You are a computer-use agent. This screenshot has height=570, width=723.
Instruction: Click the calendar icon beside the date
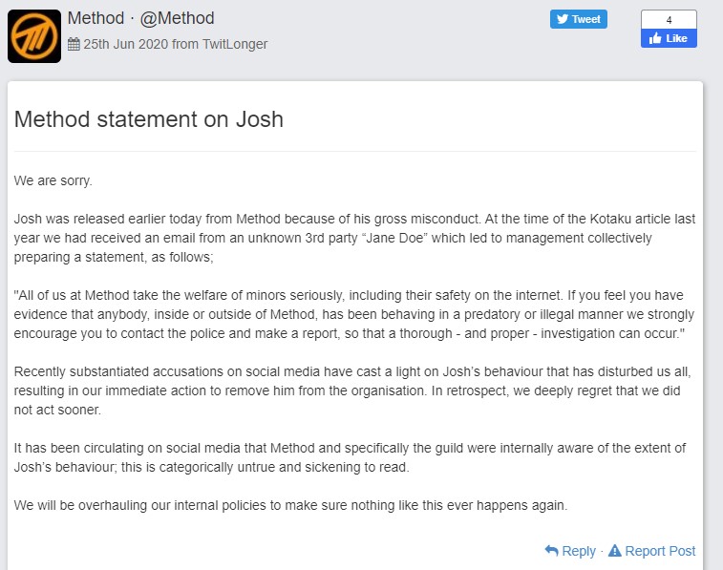pyautogui.click(x=74, y=44)
